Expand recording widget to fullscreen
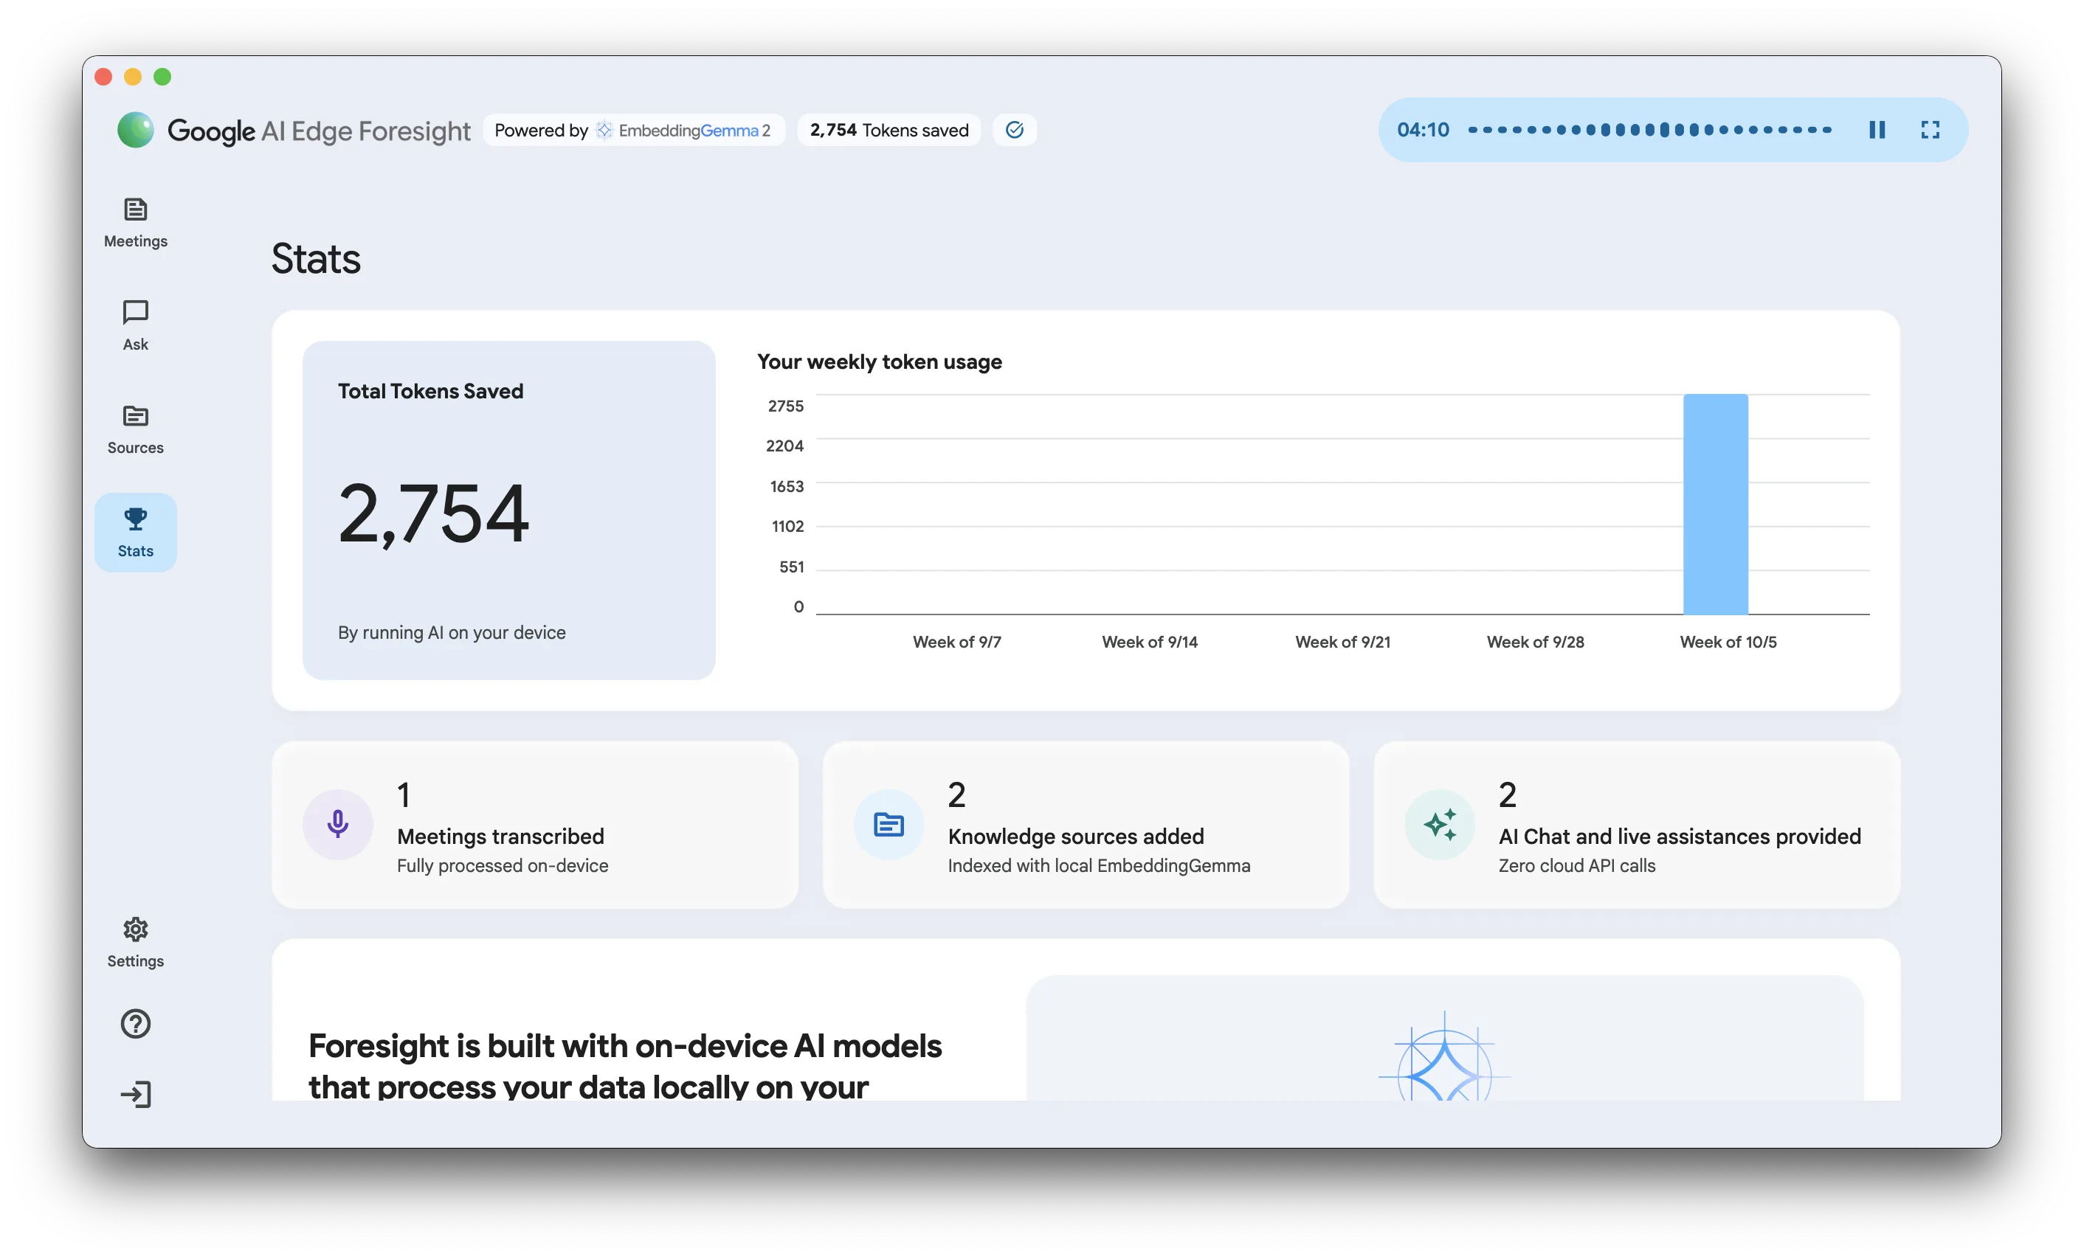Image resolution: width=2084 pixels, height=1257 pixels. (1930, 129)
